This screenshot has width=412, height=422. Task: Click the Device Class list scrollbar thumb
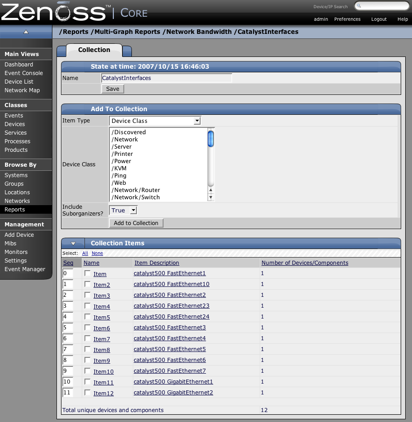tap(211, 139)
